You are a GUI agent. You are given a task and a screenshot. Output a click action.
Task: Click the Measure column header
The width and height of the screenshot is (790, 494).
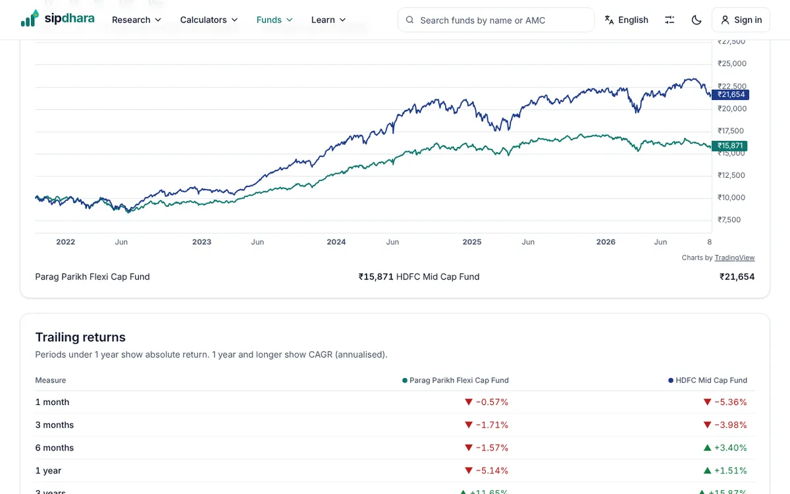[x=51, y=380]
